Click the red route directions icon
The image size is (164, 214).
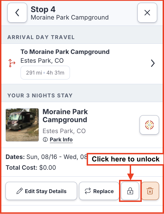click(x=12, y=63)
